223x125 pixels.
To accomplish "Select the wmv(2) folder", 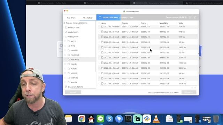I will [74, 82].
